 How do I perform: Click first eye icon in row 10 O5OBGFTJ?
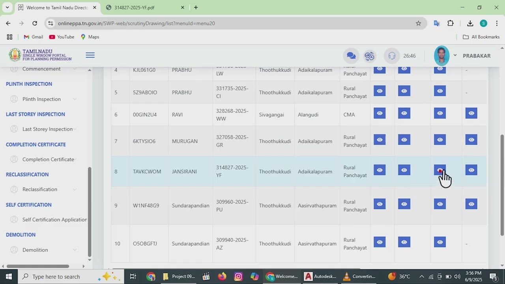pos(380,242)
